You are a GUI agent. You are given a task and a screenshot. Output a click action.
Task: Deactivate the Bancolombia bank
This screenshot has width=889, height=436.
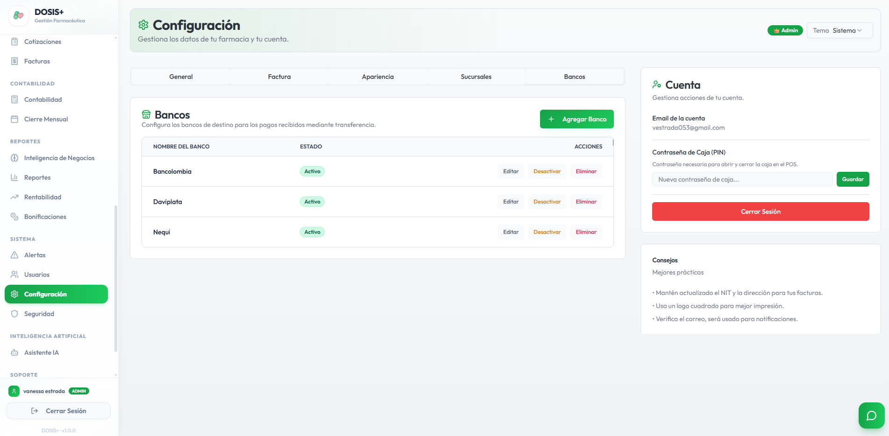click(x=547, y=171)
